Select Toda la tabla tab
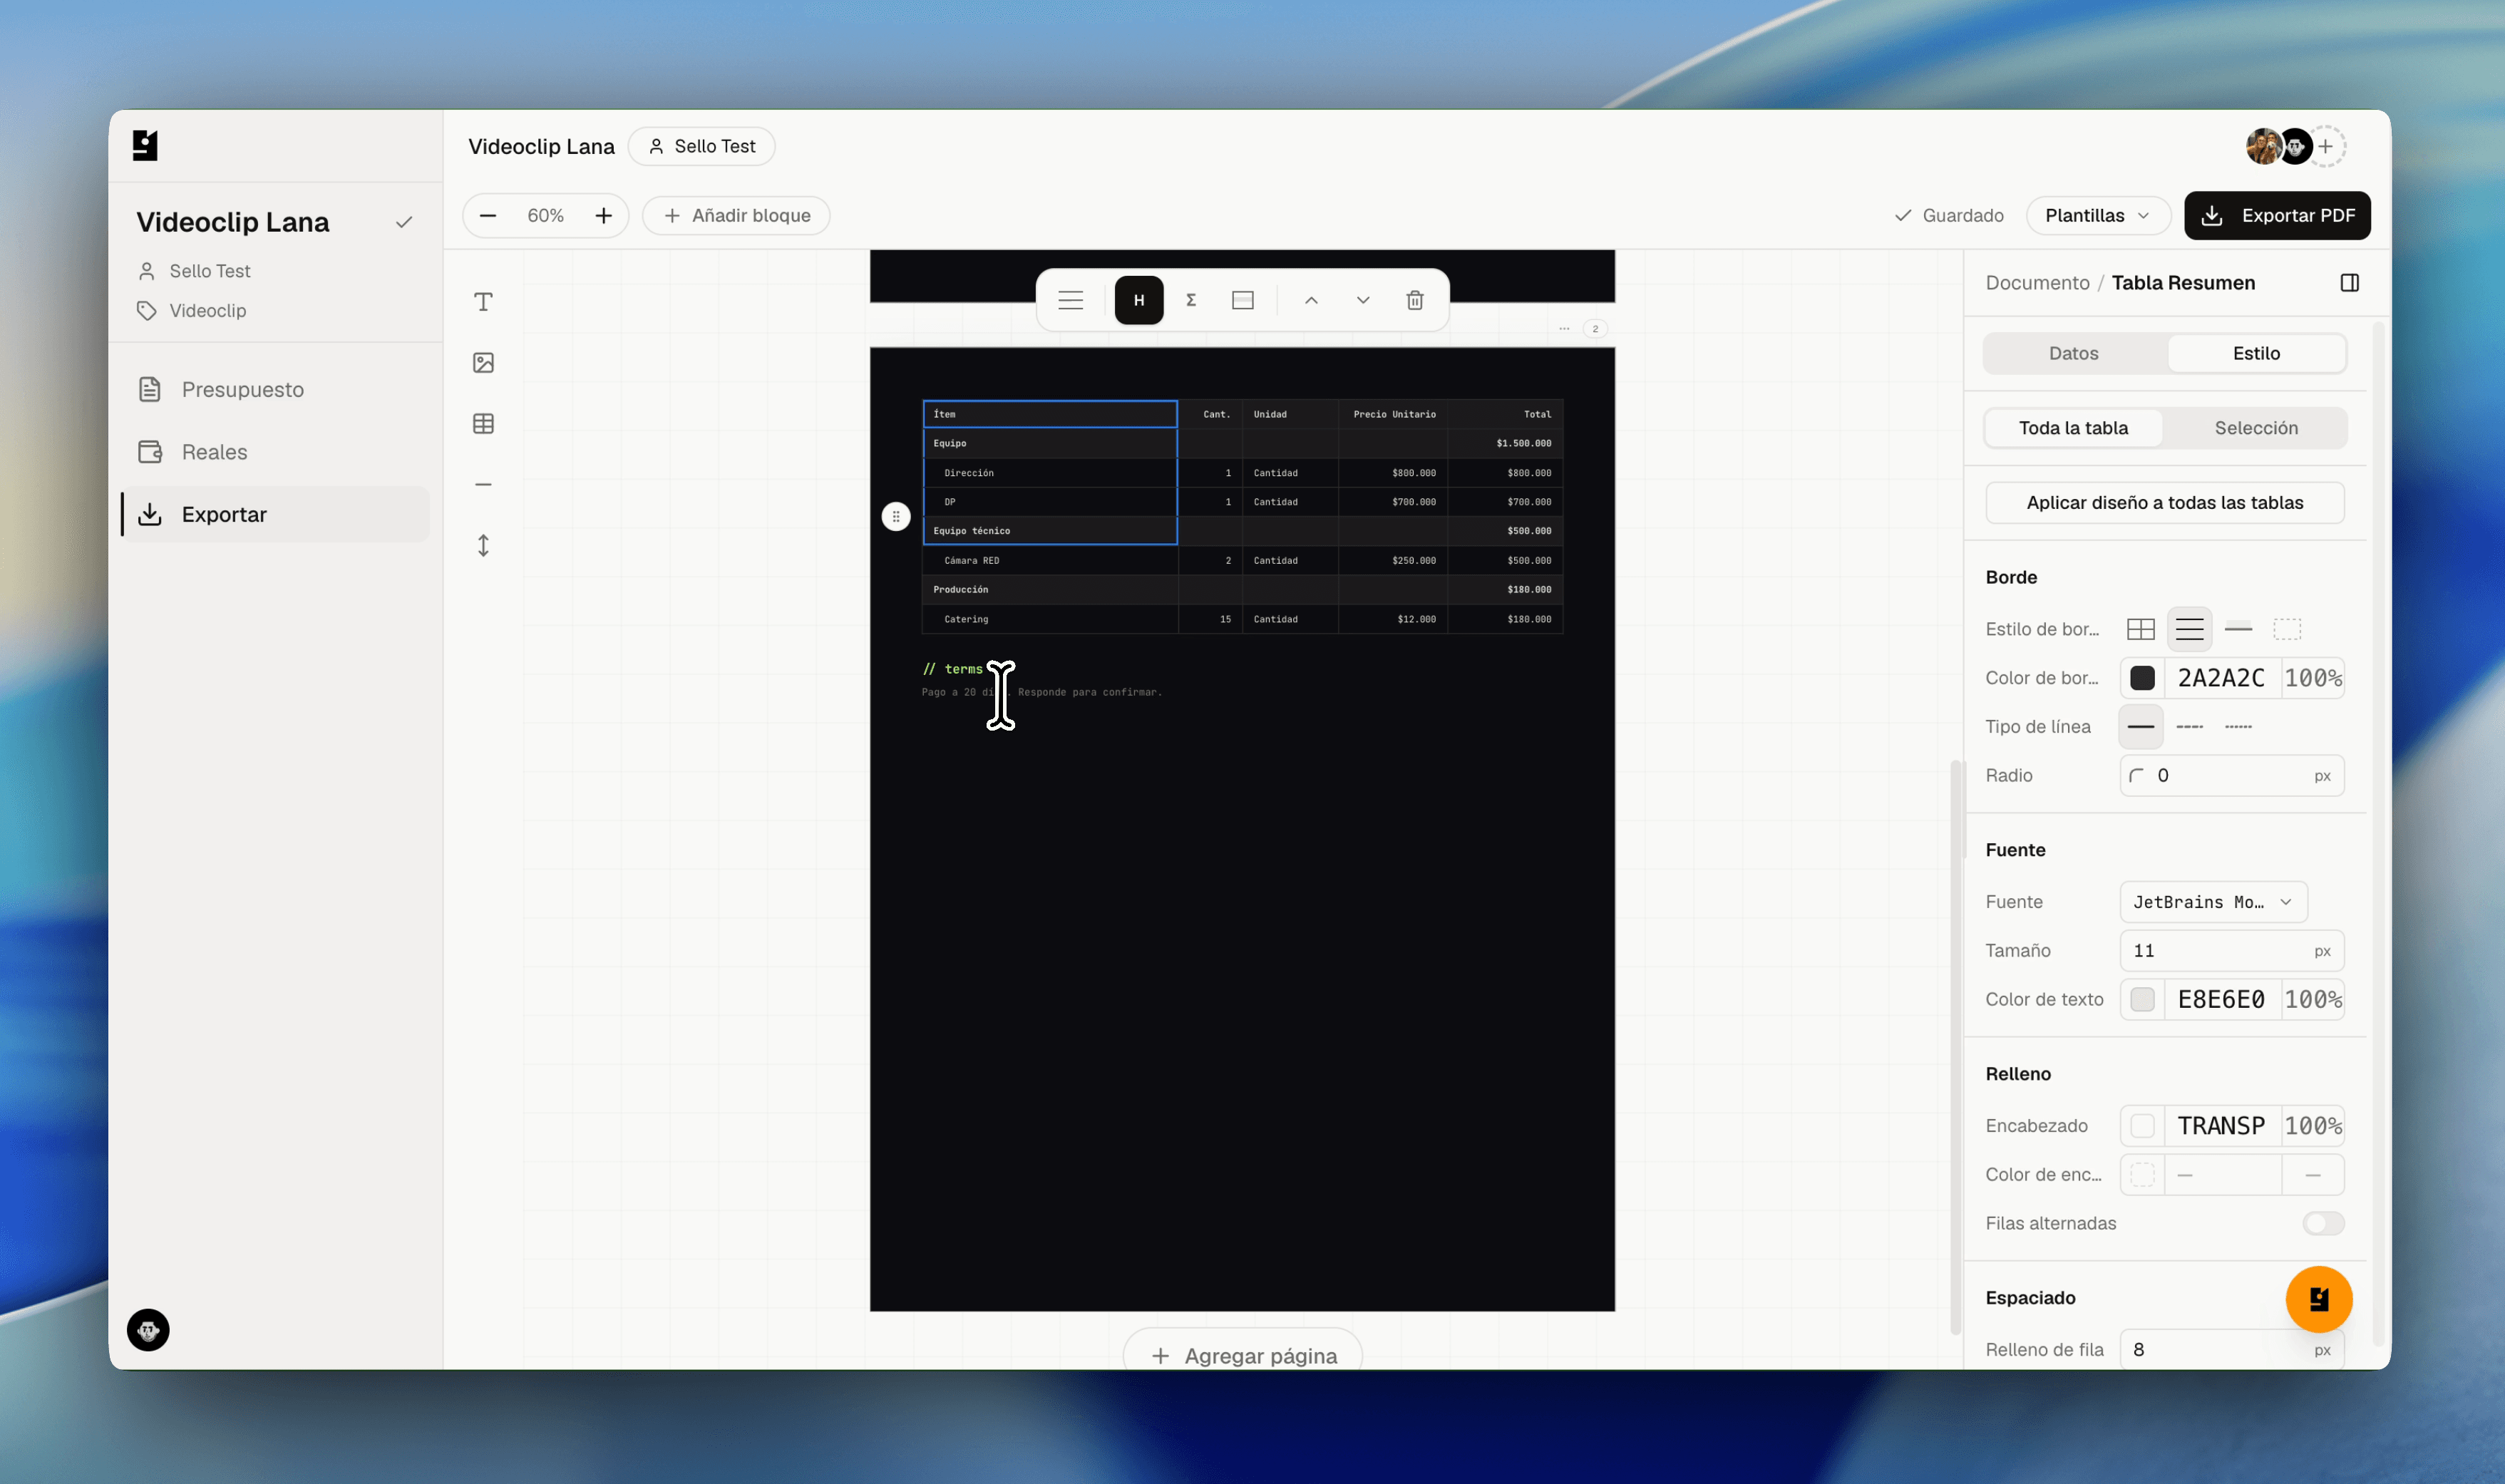2505x1484 pixels. click(2074, 428)
